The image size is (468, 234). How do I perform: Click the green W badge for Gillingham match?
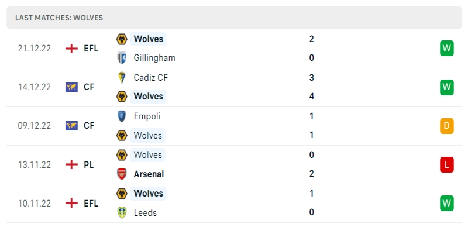pyautogui.click(x=447, y=49)
